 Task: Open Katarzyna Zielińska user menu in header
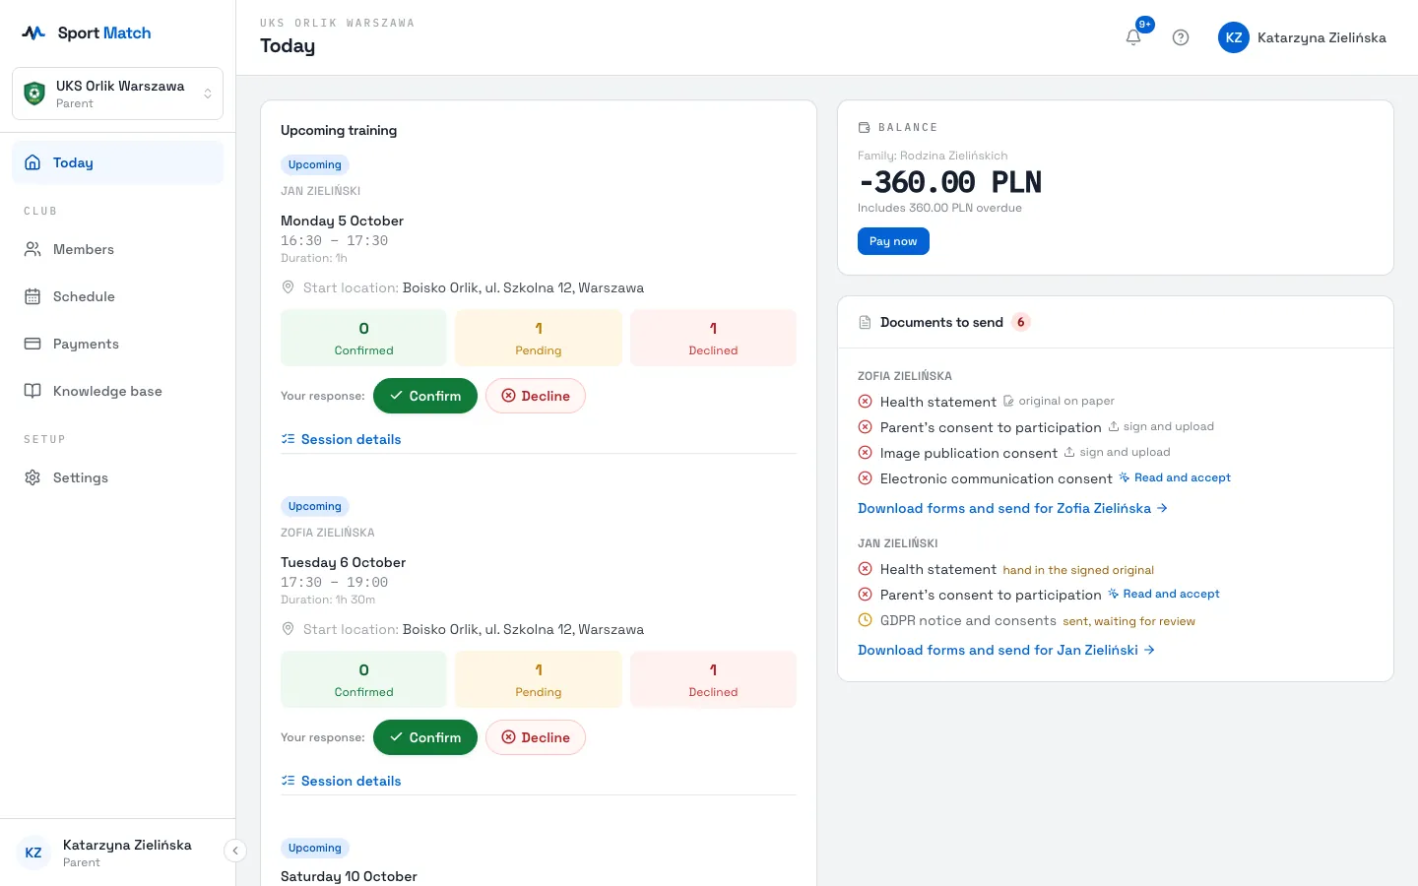pos(1302,37)
